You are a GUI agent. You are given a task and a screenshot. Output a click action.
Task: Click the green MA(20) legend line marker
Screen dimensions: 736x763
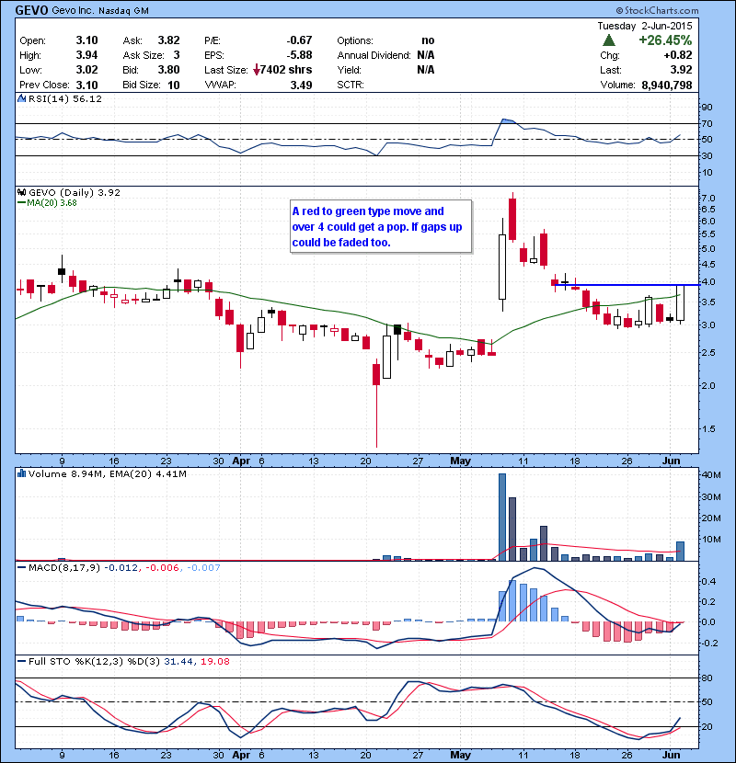(x=21, y=203)
